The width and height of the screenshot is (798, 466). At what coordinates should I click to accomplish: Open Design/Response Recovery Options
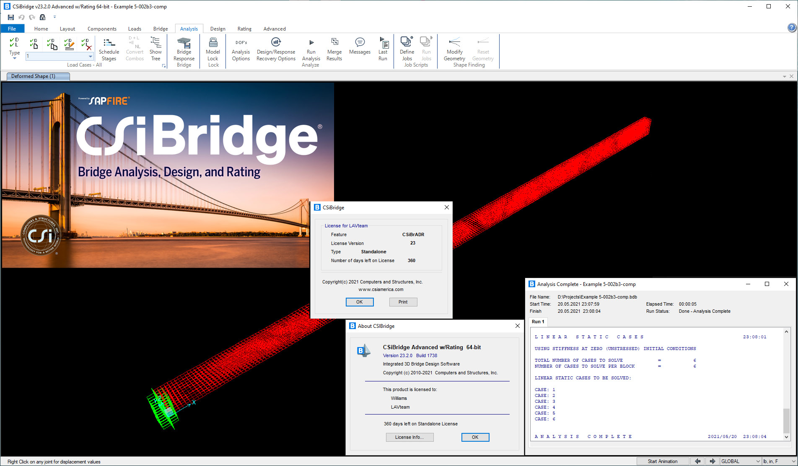(x=276, y=49)
